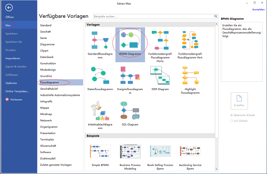Click the Erstellen document icon button
Viewport: 267px width, 174px height.
pyautogui.click(x=239, y=101)
